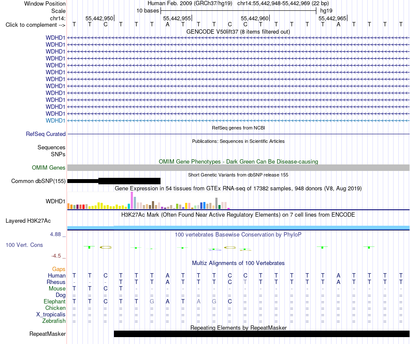Click the 100 Vert. Cons label
Viewport: 410px width, 344px height.
[x=24, y=245]
